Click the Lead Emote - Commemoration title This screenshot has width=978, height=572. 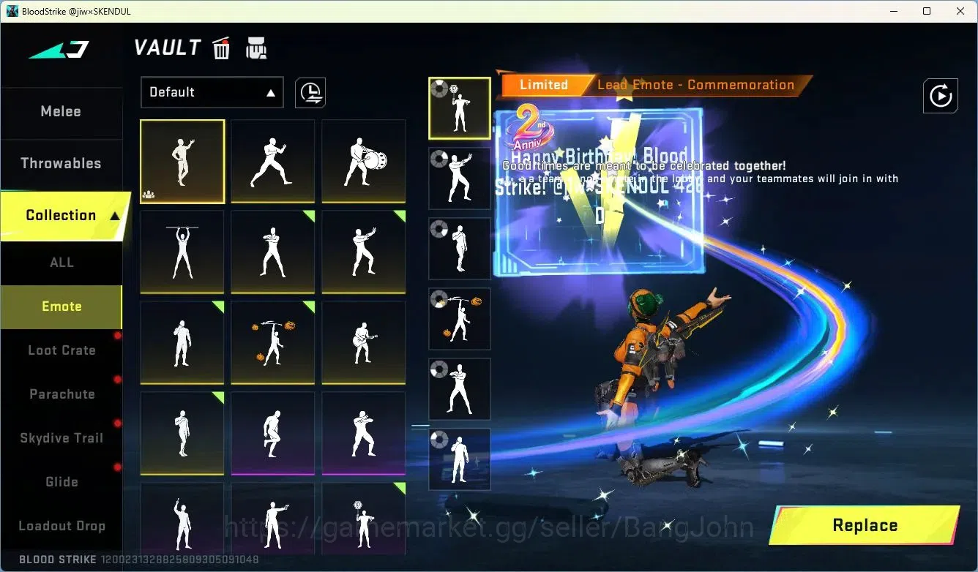coord(695,85)
